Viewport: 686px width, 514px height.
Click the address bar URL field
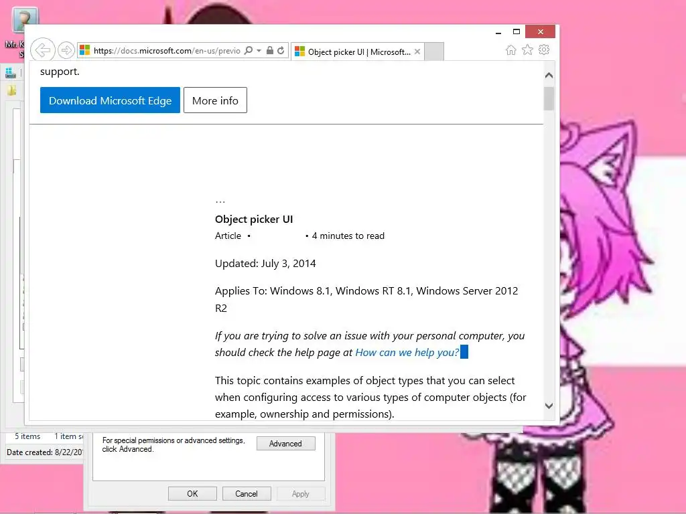167,51
